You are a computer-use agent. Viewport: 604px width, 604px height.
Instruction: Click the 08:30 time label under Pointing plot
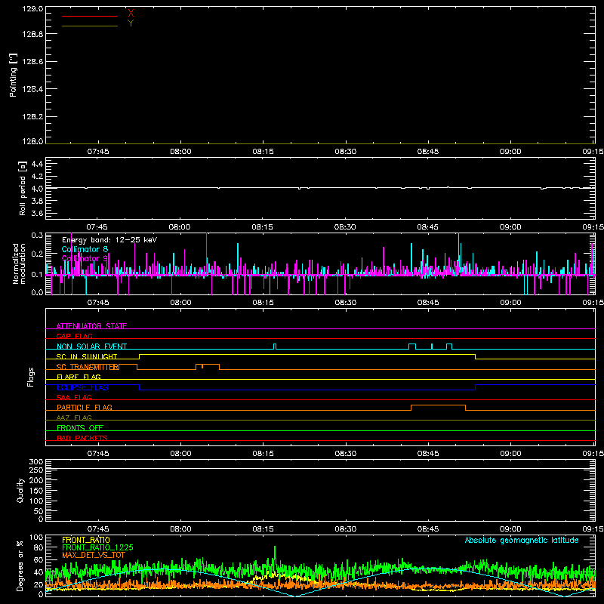point(346,152)
